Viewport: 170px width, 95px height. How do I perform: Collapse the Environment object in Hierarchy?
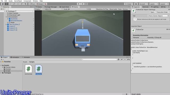[x=6, y=17]
